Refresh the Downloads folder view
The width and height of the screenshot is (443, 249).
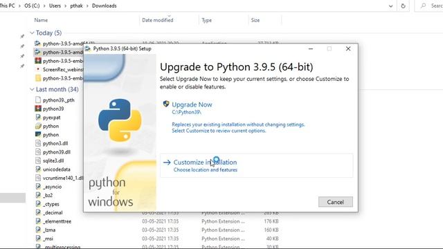tap(403, 6)
